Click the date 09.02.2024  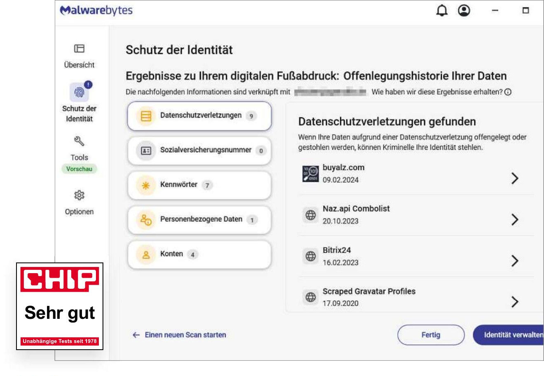point(341,180)
